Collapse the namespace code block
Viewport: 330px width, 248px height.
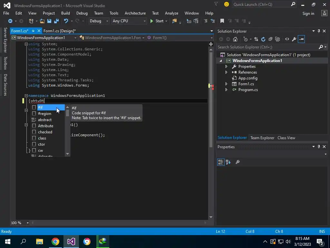tap(26, 96)
